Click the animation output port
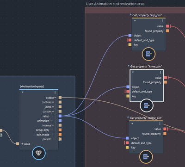 coord(60,121)
